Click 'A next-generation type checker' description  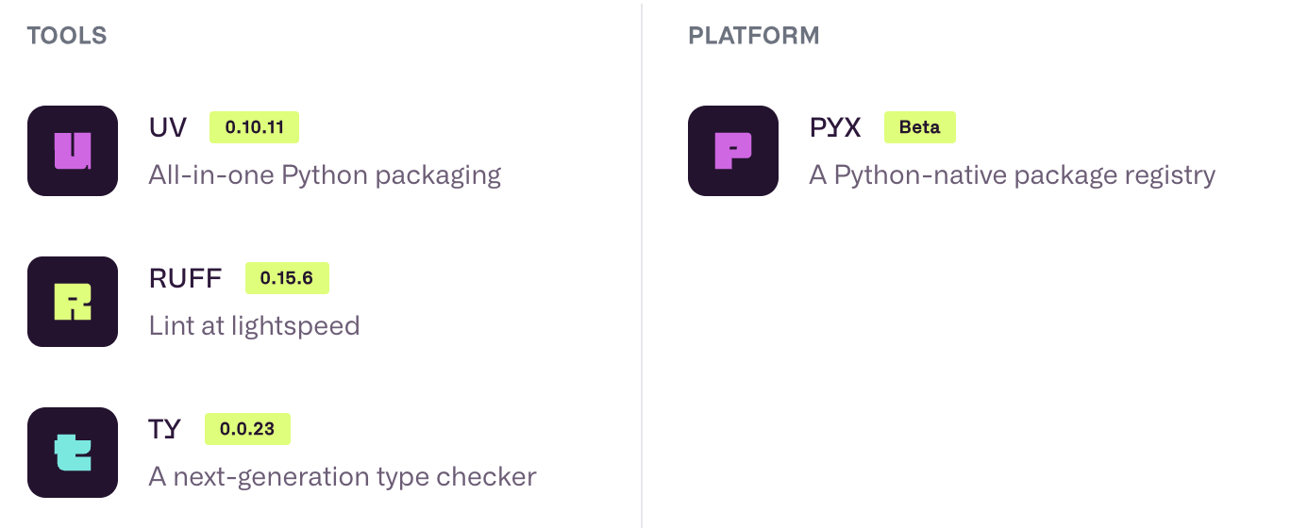pos(343,477)
